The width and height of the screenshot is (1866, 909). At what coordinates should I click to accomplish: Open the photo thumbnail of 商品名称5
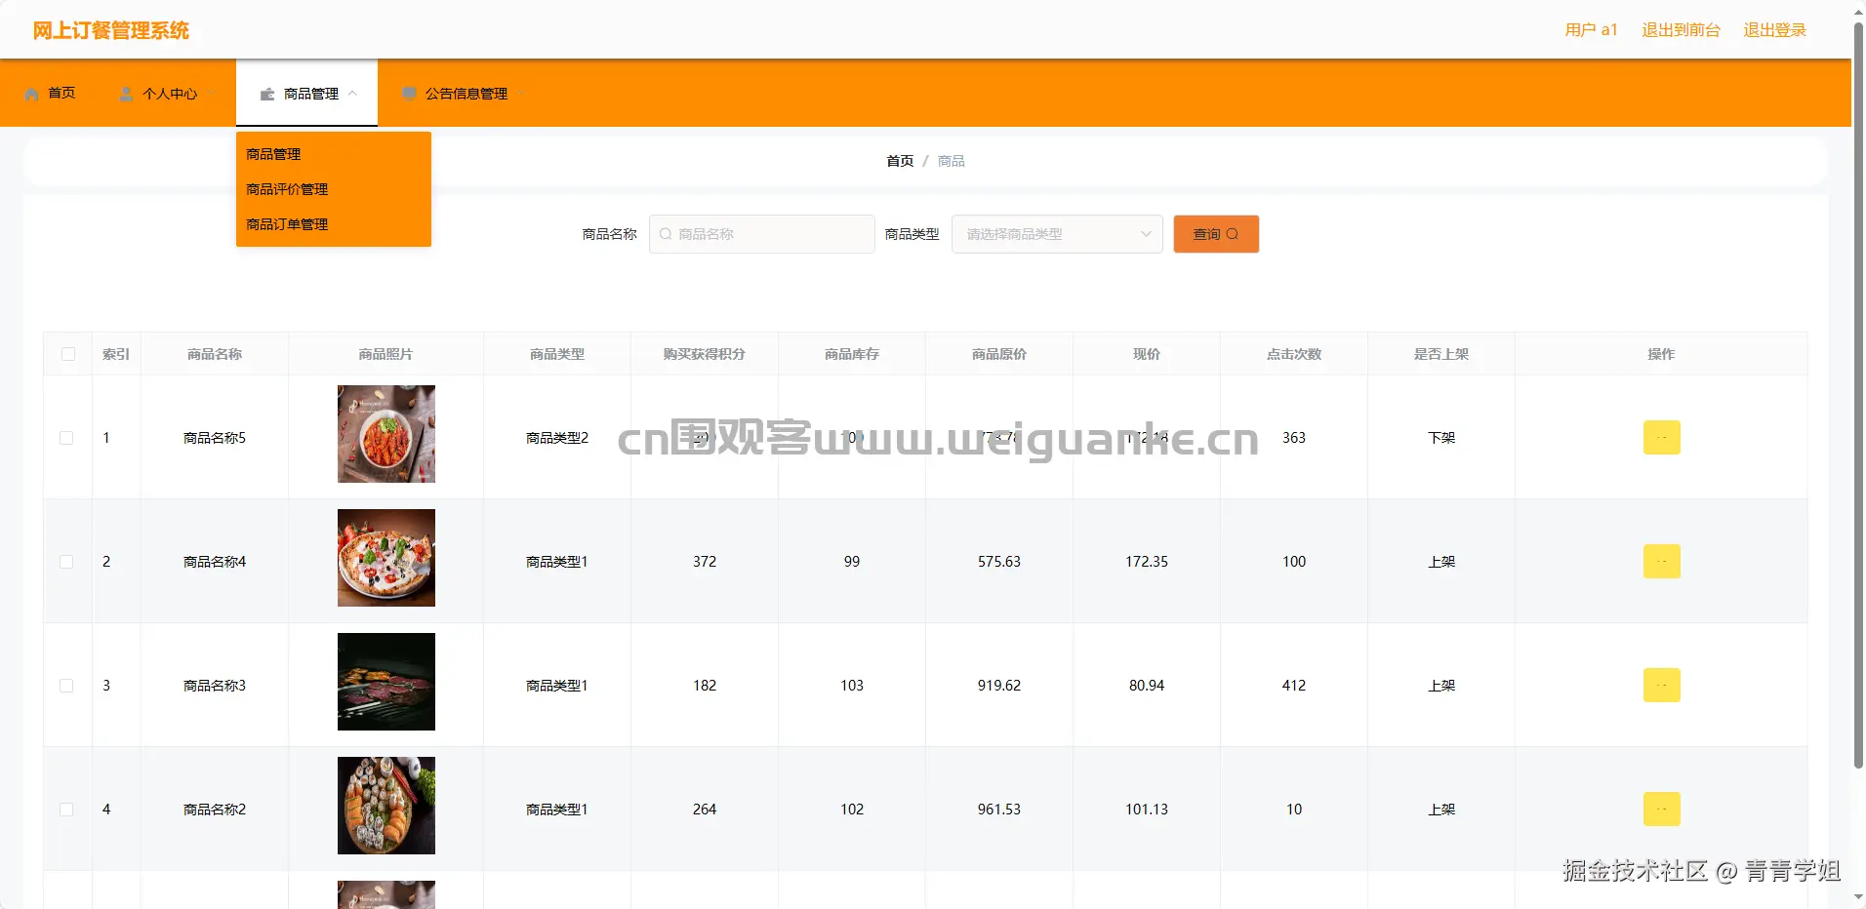pos(386,434)
